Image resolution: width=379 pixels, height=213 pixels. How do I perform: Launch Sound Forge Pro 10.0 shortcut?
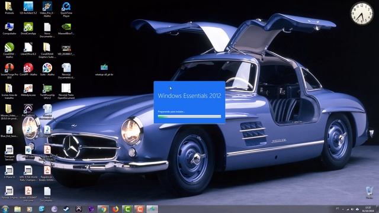(x=9, y=70)
